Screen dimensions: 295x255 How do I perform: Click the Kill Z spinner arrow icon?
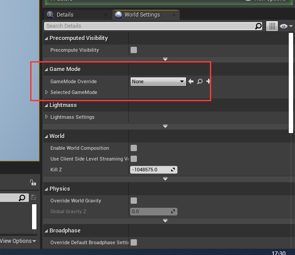pyautogui.click(x=173, y=170)
